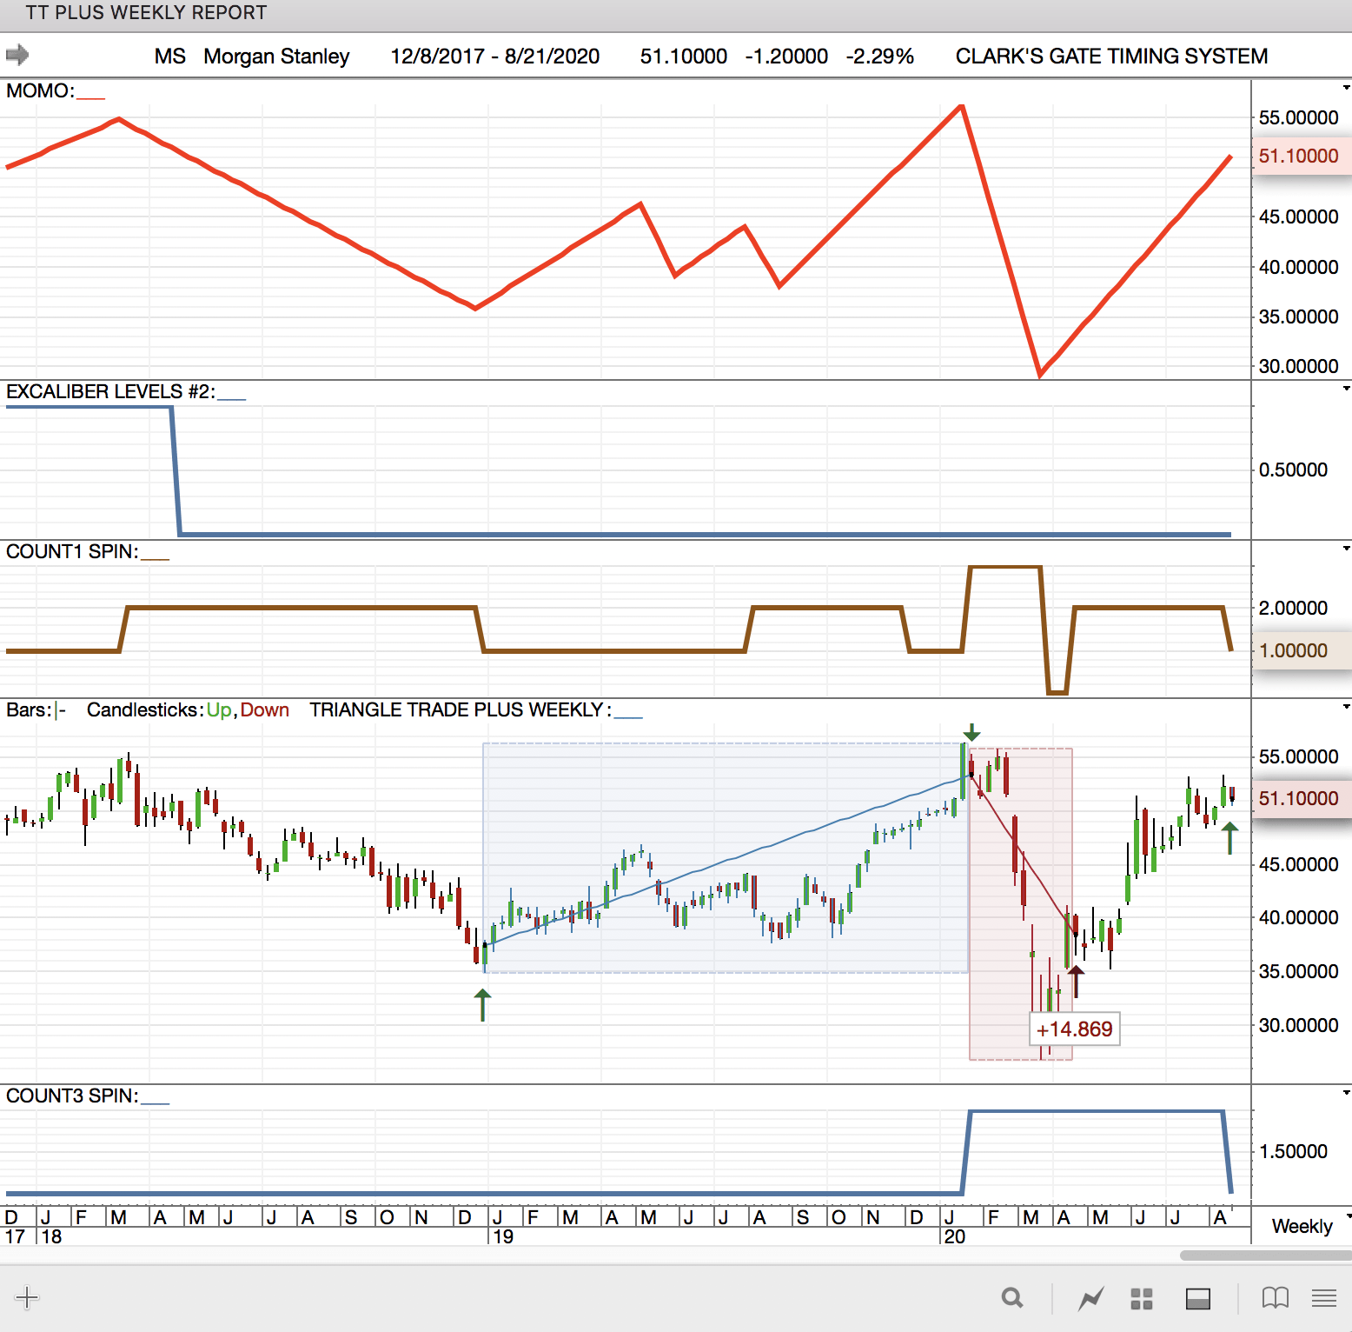
Task: Click the MOMO indicator label
Action: click(40, 91)
